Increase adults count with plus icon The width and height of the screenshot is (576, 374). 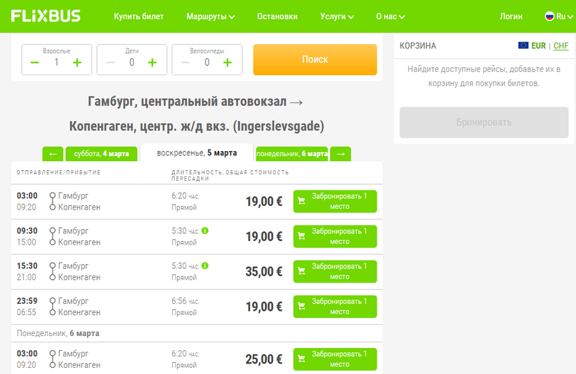[77, 63]
